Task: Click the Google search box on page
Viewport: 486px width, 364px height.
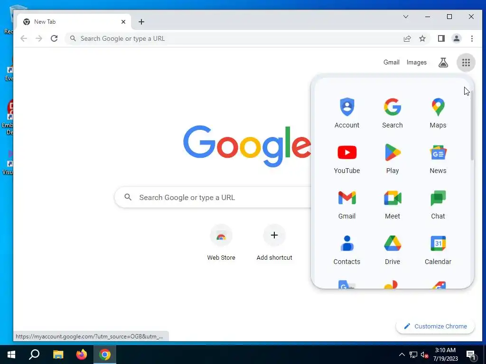Action: [213, 197]
